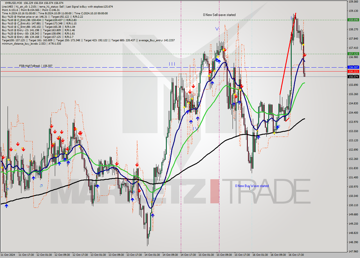
Task: Click the 'Target100: 157.125' targets line
Action: [88, 40]
